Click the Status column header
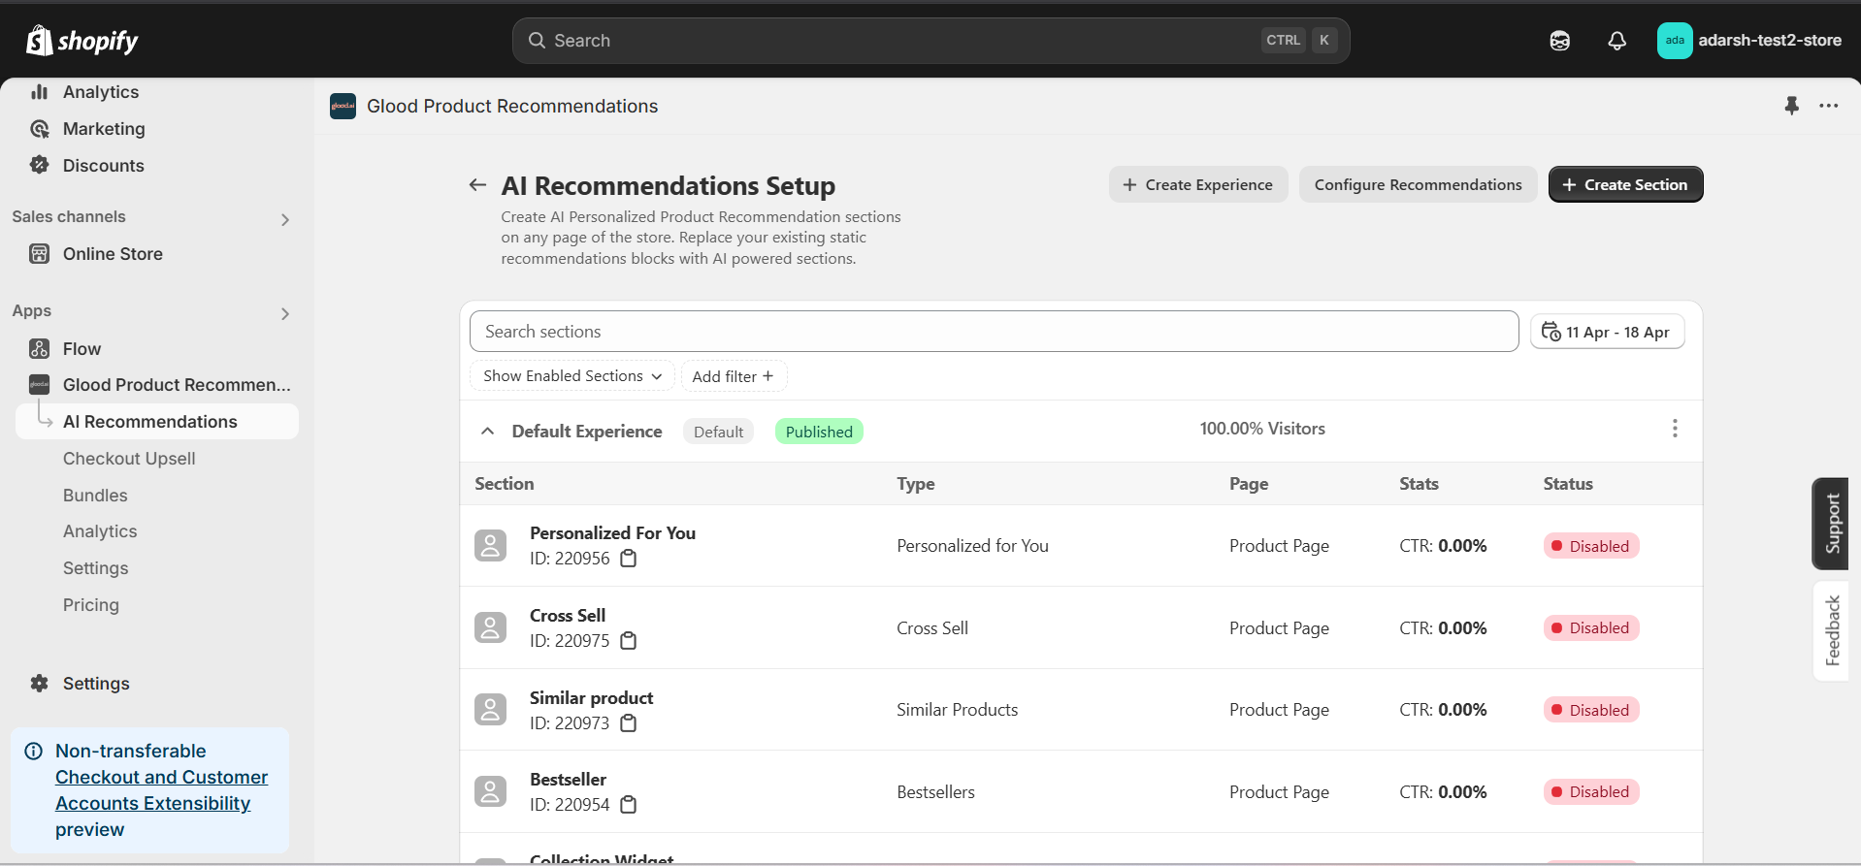The height and width of the screenshot is (866, 1861). tap(1568, 484)
